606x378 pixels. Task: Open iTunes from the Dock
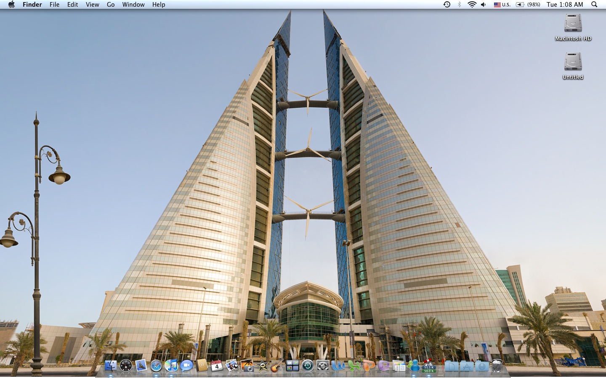(171, 365)
